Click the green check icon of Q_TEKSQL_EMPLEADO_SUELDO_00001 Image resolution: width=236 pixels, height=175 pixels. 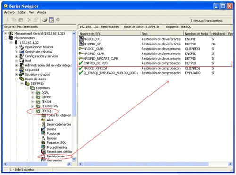tap(81, 73)
